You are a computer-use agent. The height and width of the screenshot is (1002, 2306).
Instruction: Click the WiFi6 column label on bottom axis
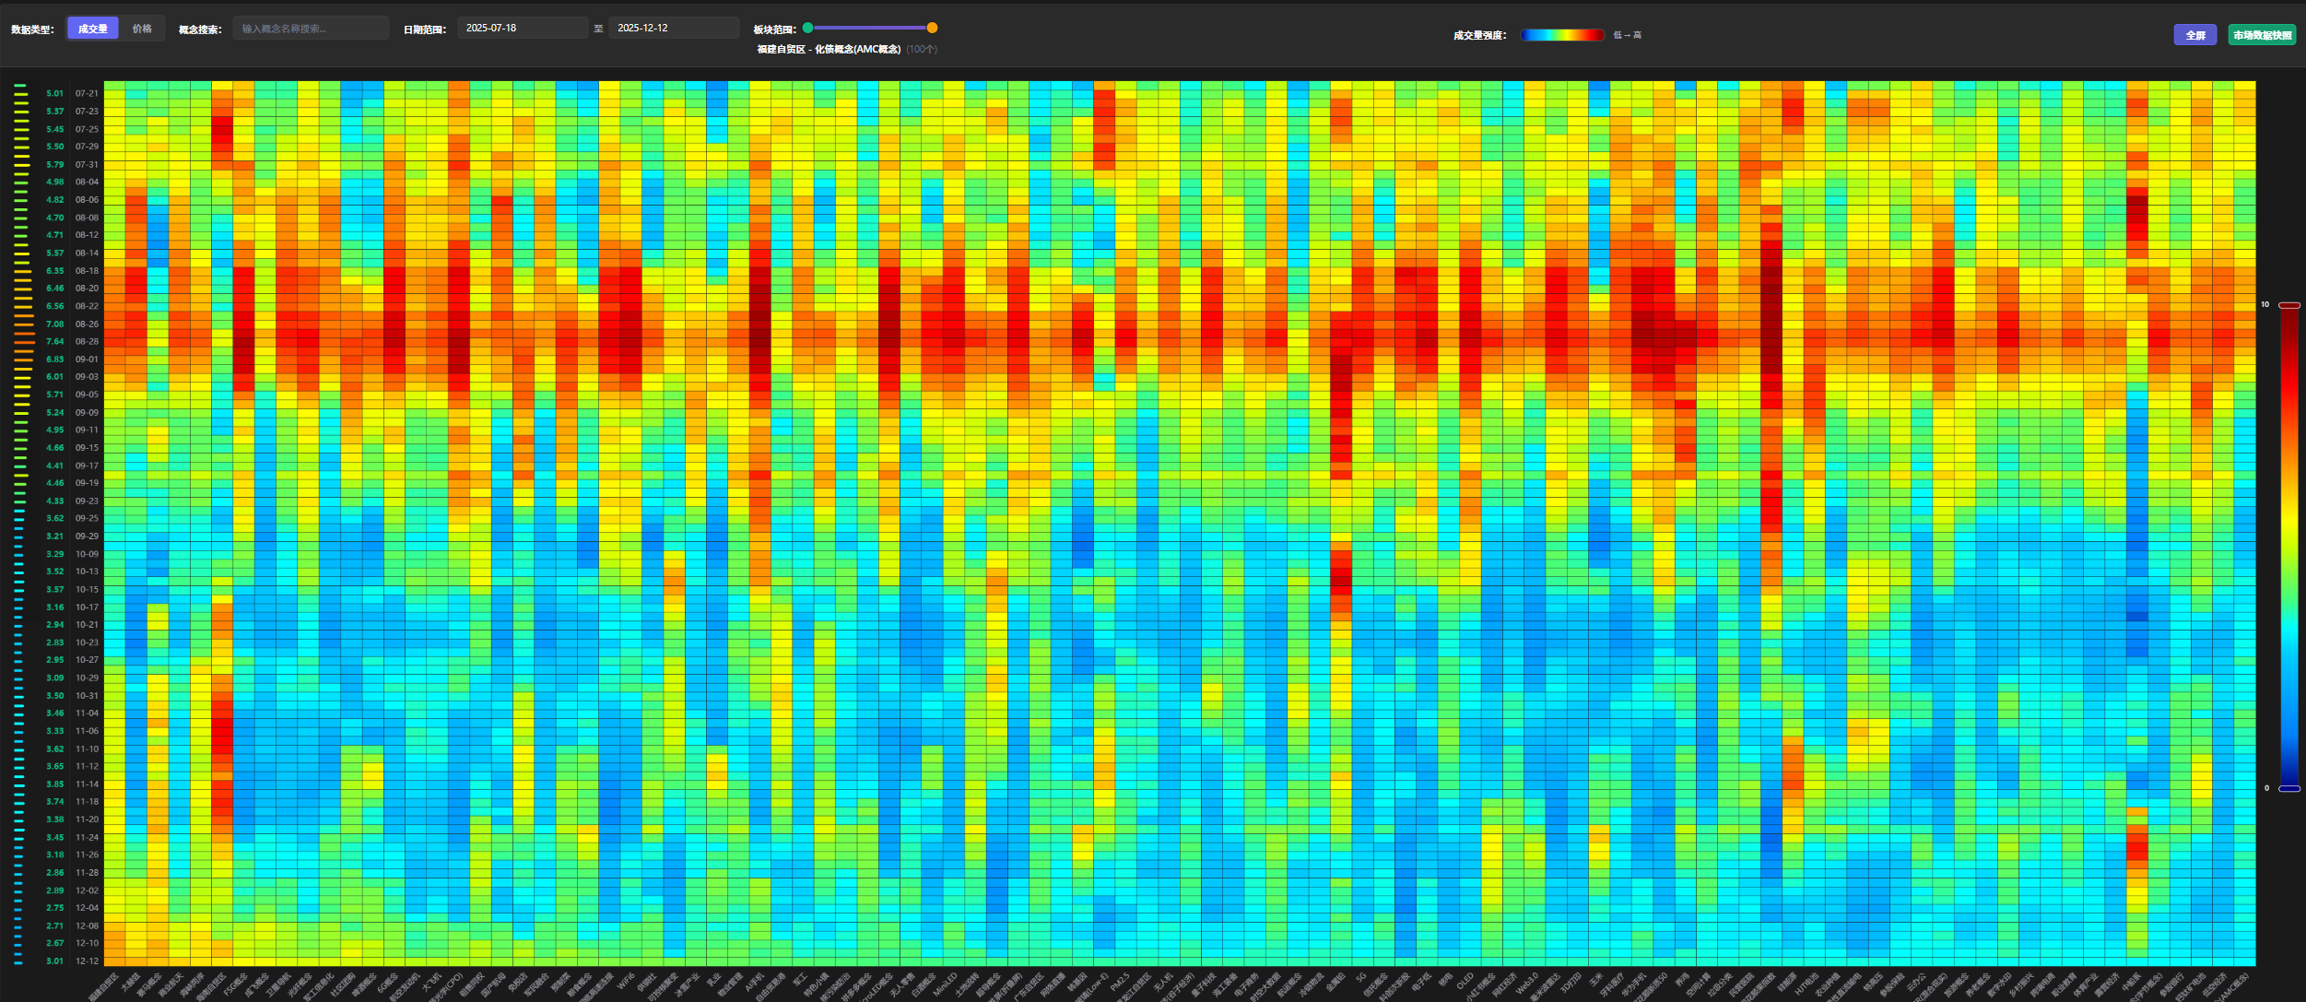(x=627, y=981)
